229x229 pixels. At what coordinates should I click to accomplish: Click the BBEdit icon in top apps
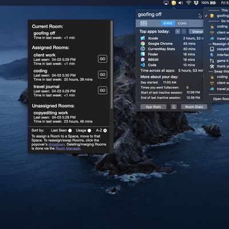coord(143,60)
